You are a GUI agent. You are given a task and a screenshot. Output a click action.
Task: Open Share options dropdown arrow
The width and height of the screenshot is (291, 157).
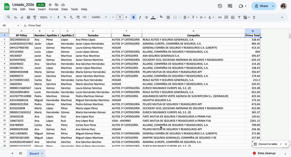[273, 6]
